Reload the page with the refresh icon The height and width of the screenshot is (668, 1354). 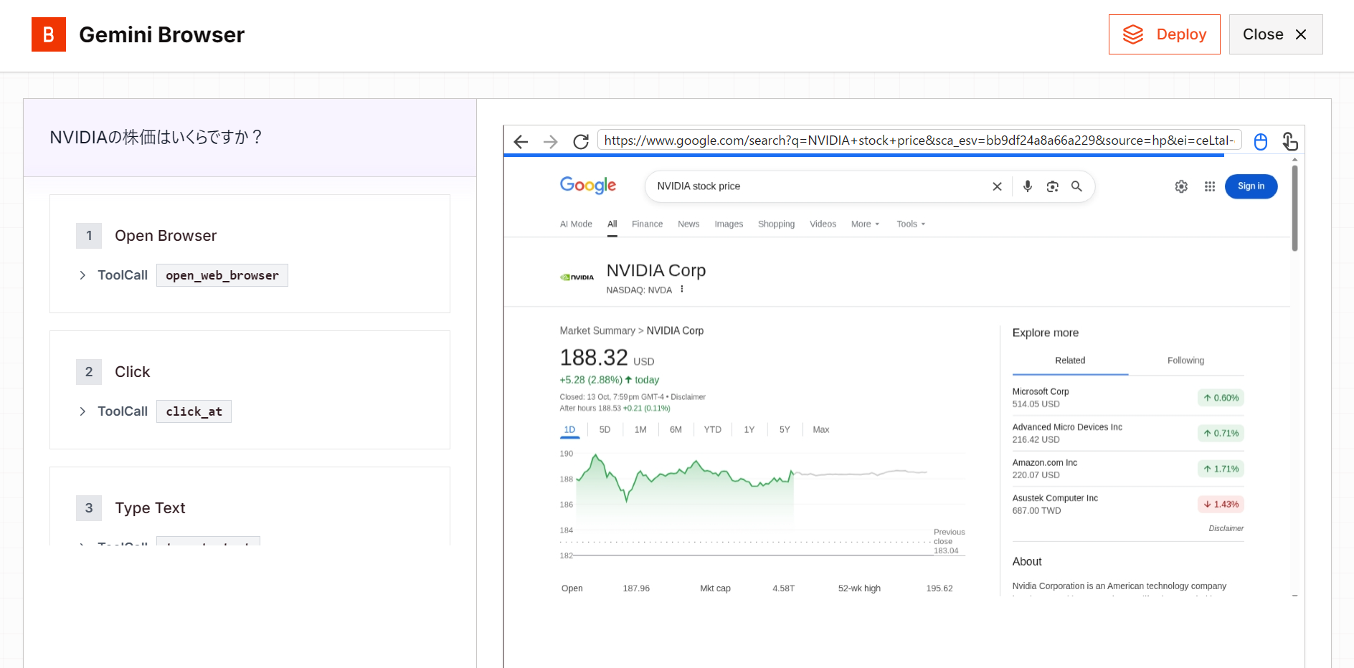pyautogui.click(x=581, y=141)
